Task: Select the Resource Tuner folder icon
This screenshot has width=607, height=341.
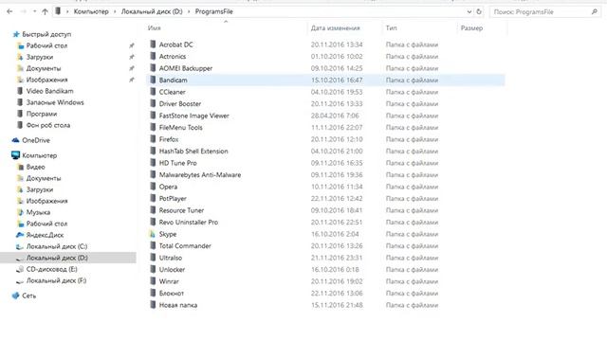Action: click(x=153, y=210)
